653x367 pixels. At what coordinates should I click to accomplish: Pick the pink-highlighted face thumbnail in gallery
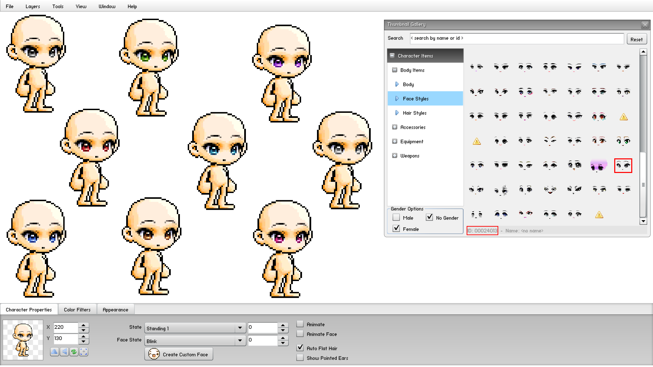pyautogui.click(x=599, y=165)
